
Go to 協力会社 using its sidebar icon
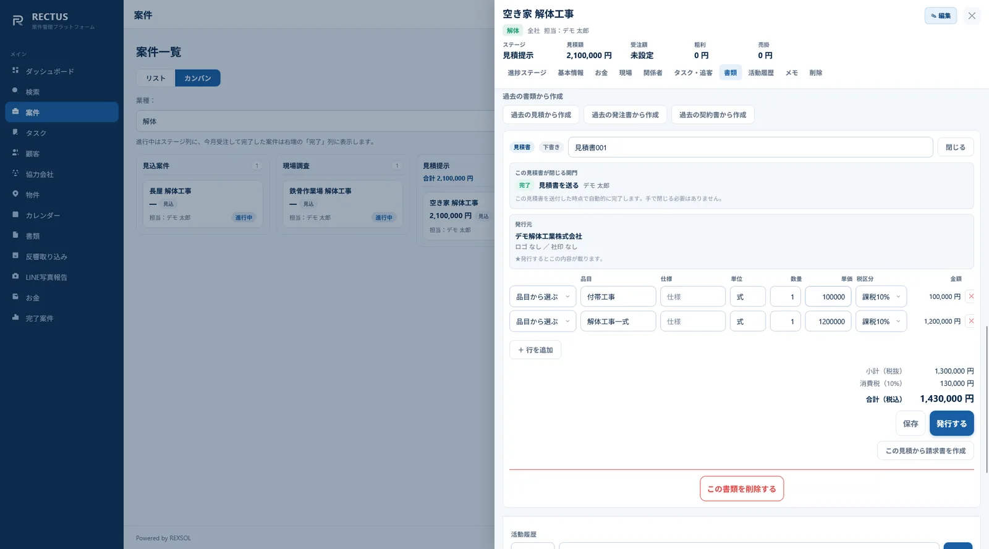point(15,174)
